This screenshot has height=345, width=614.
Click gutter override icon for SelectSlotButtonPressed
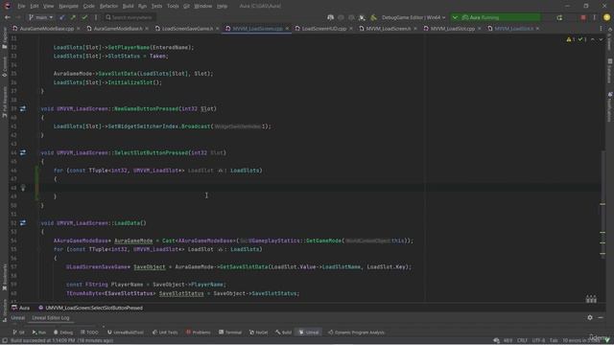23,152
